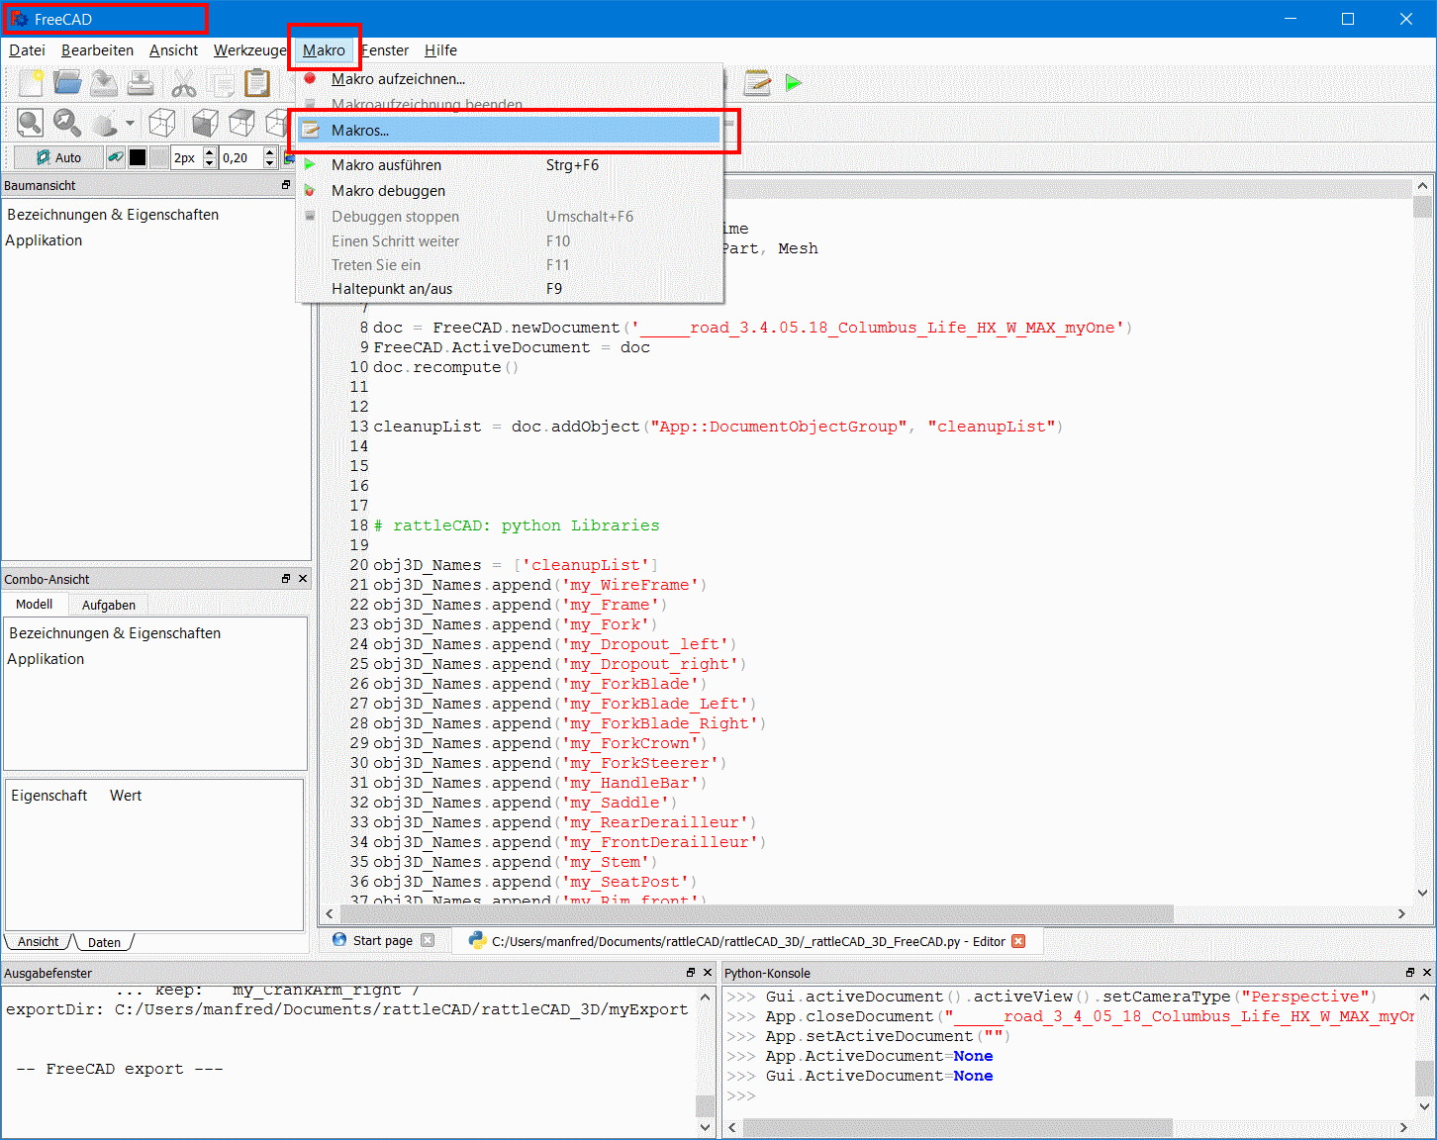
Task: Click the save document toolbar icon
Action: 104,83
